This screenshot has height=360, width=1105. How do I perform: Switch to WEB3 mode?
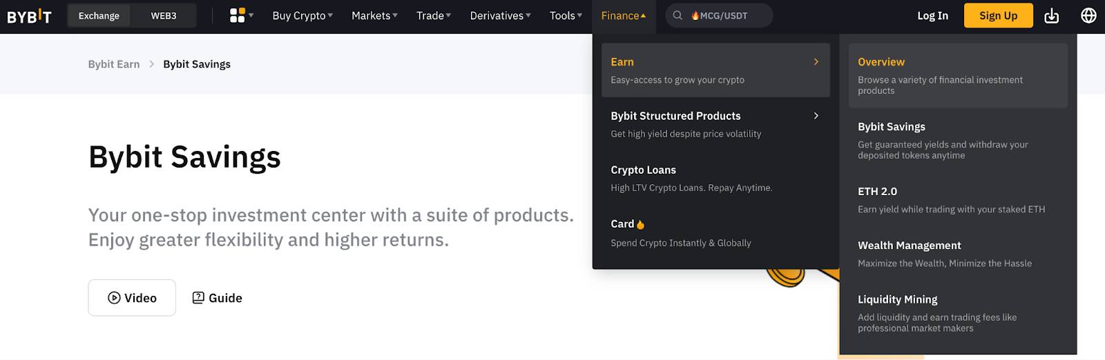(x=164, y=15)
